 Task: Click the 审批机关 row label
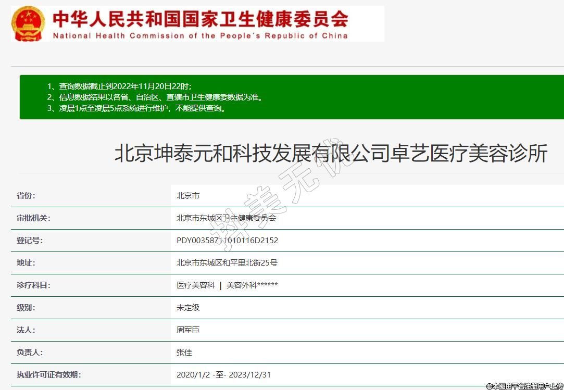33,218
